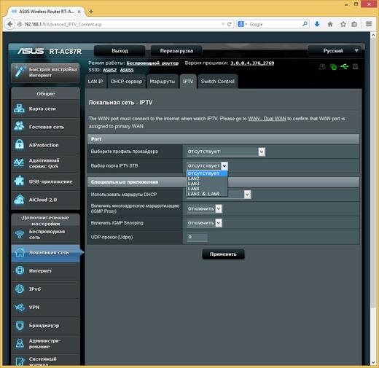This screenshot has height=368, width=379.
Task: Close ASUS Wireless Router browser tab
Action: 79,12
